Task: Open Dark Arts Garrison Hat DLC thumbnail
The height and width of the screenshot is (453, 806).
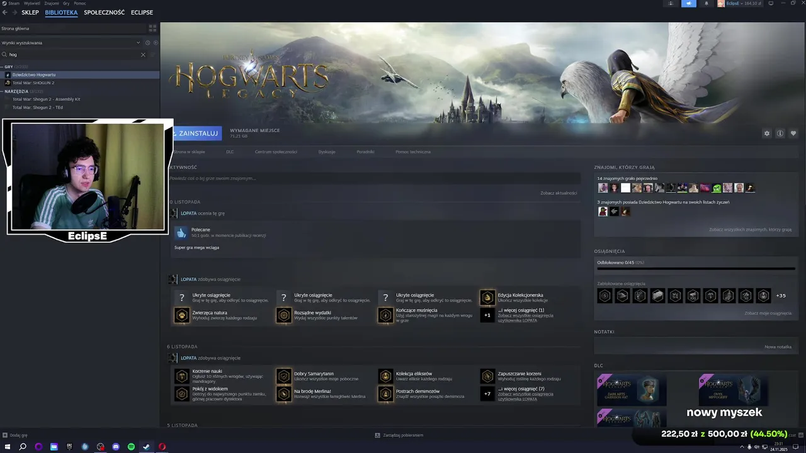Action: coord(632,389)
